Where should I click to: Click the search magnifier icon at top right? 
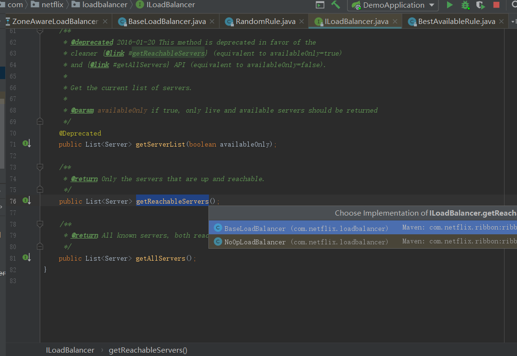(x=513, y=5)
